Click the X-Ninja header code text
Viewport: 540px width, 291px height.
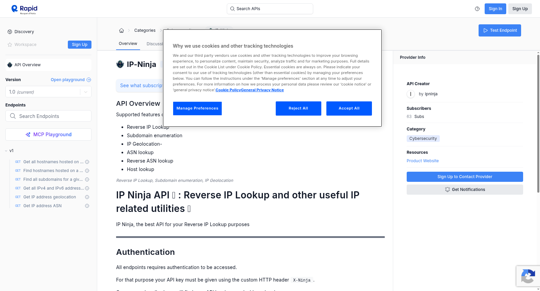[302, 280]
